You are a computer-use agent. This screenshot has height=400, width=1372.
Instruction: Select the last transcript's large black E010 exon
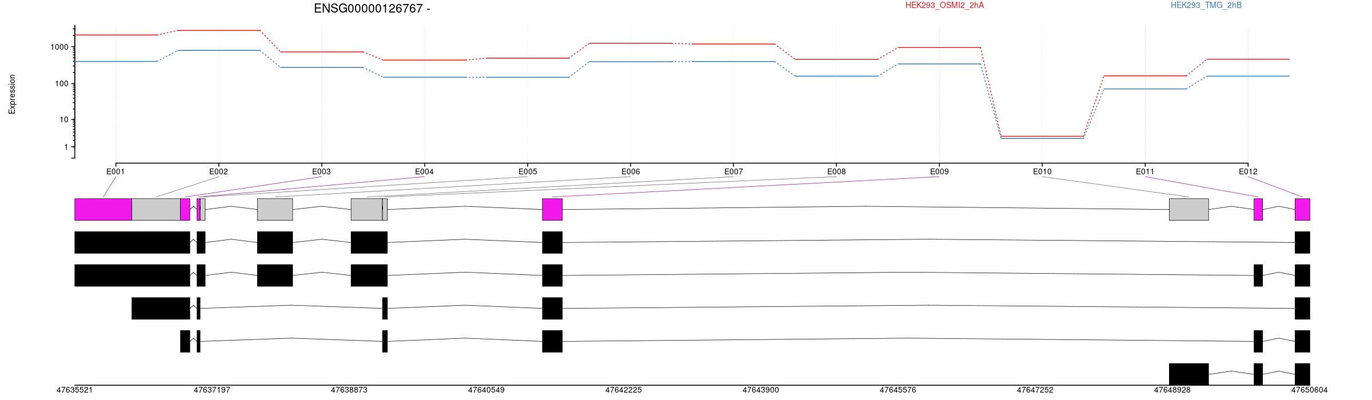[1188, 374]
